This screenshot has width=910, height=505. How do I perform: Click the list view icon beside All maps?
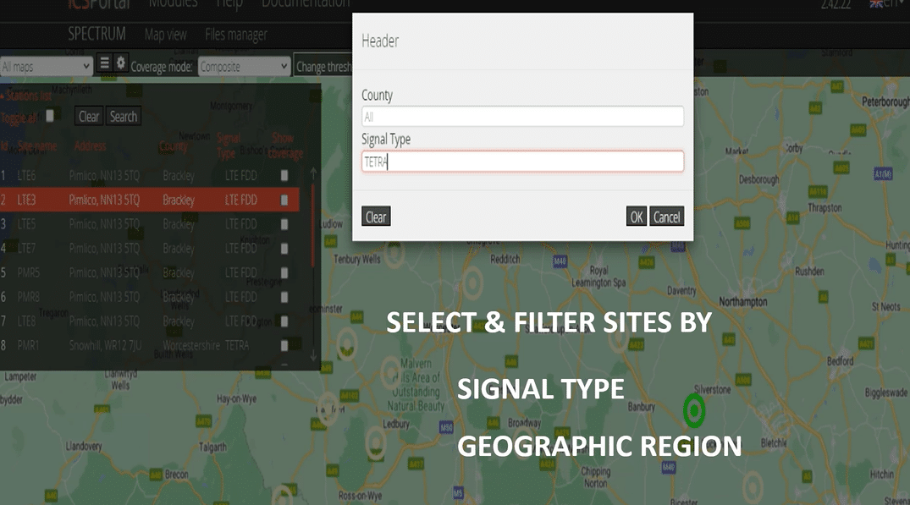click(105, 63)
